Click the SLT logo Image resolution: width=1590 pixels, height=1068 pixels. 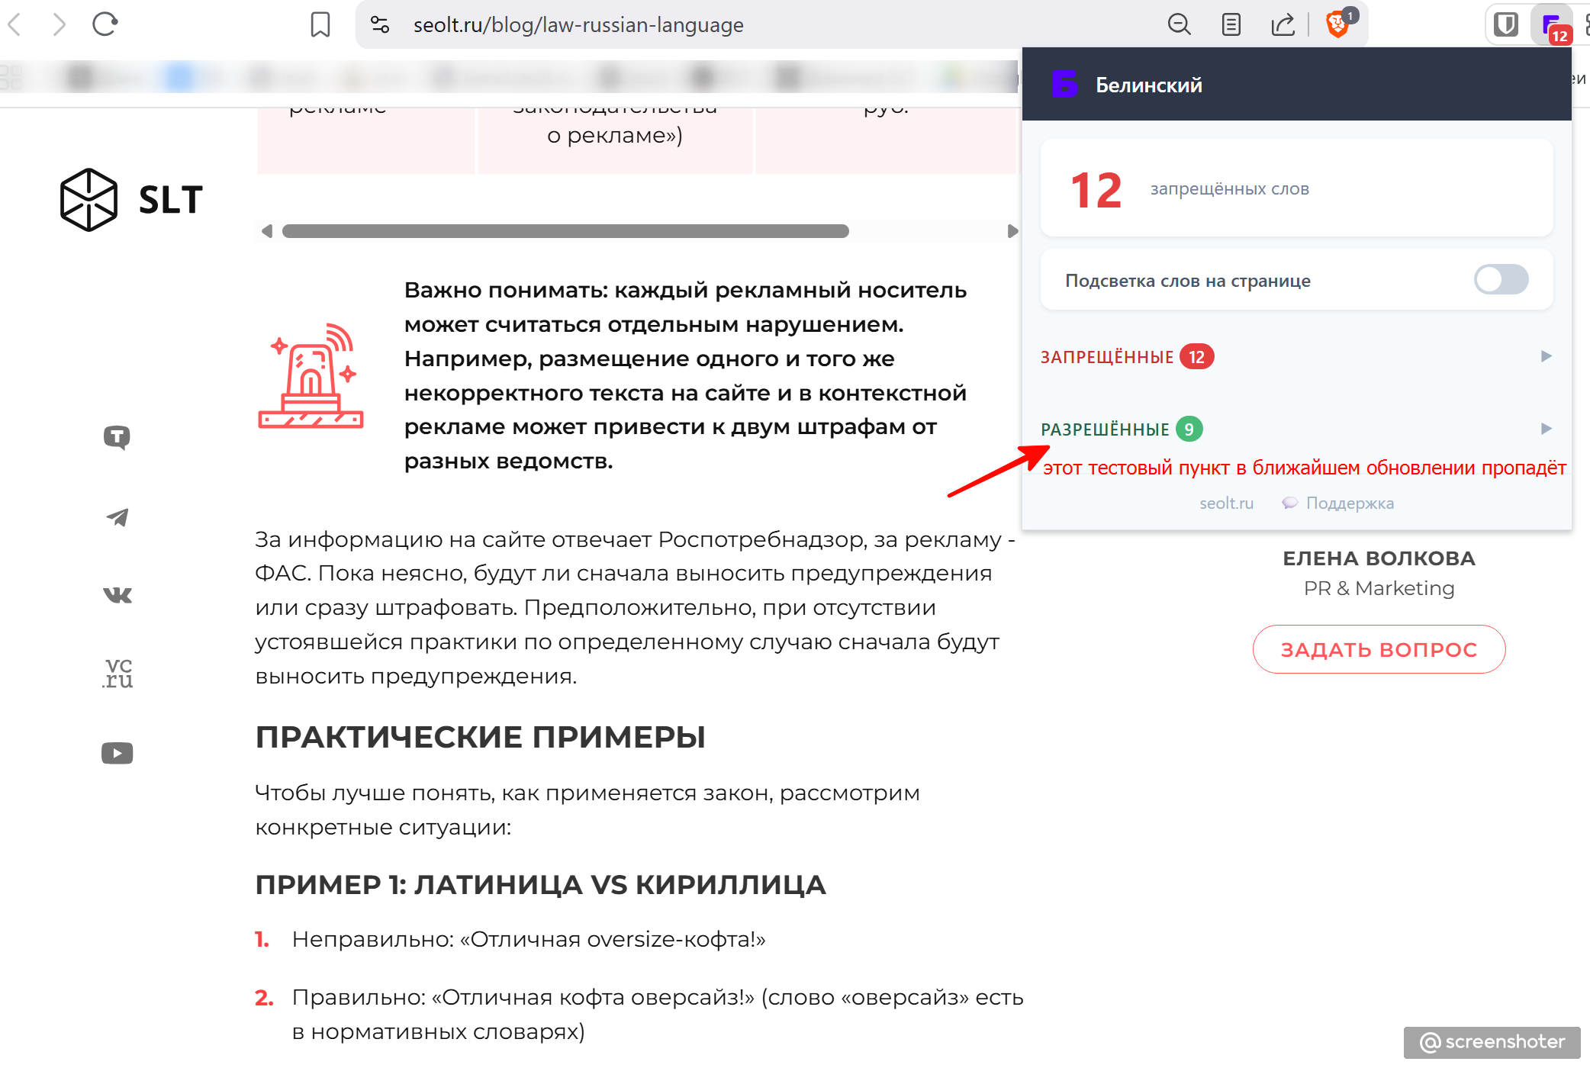point(131,200)
